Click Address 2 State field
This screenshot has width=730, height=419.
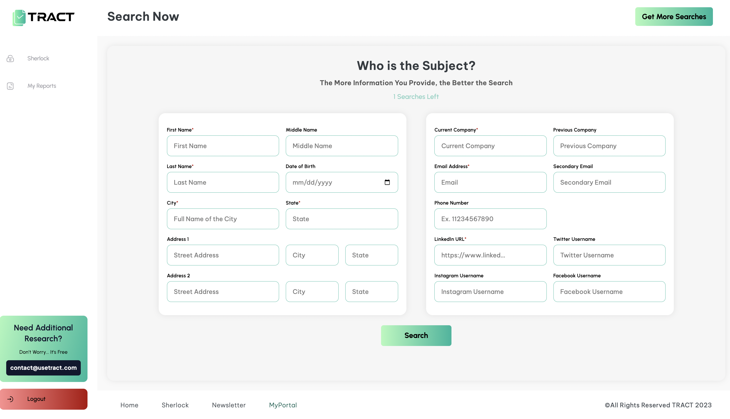[371, 292]
